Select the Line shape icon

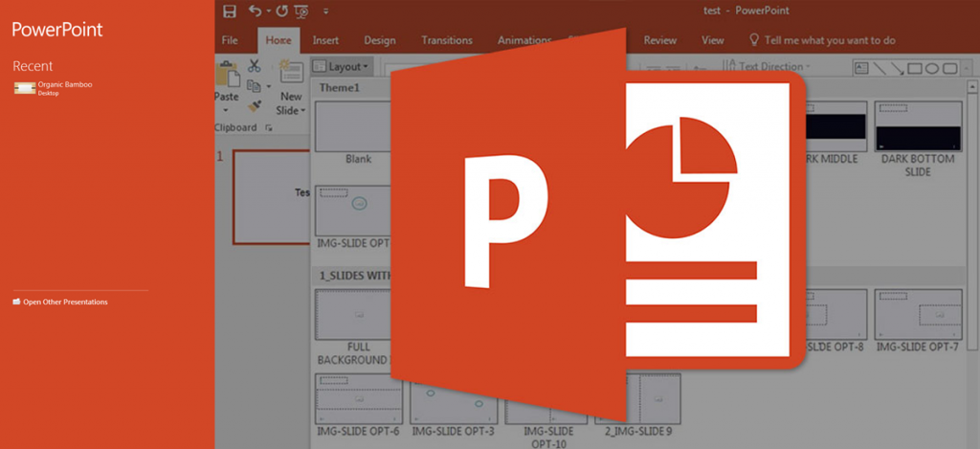pyautogui.click(x=880, y=68)
